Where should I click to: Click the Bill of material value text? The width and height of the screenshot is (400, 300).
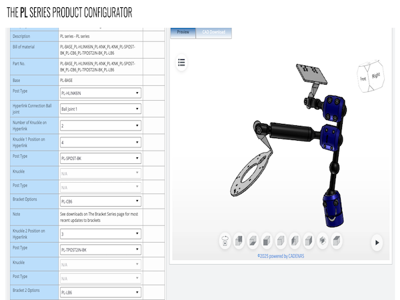(x=98, y=50)
